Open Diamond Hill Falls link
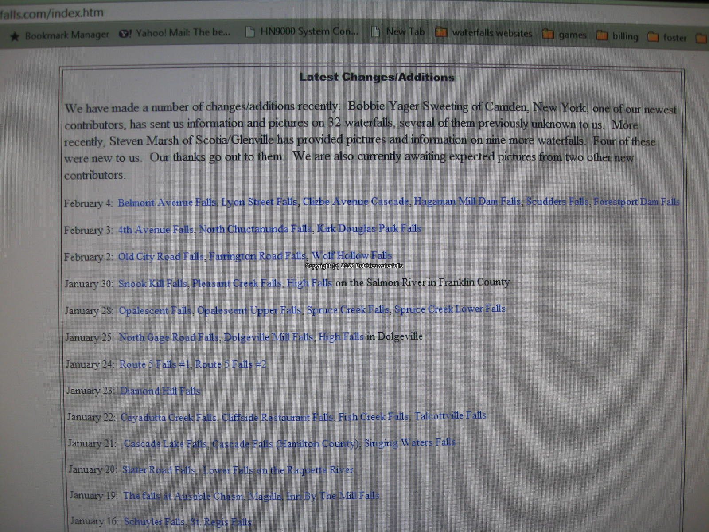Screen dimensions: 709x532 pyautogui.click(x=160, y=391)
